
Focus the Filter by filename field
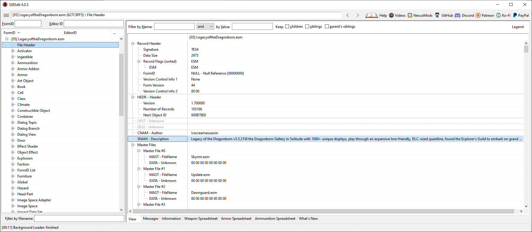click(x=79, y=219)
